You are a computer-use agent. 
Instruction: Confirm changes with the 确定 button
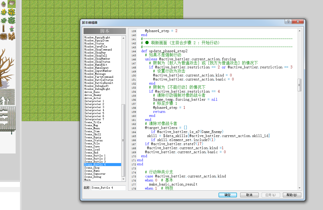click(x=228, y=195)
